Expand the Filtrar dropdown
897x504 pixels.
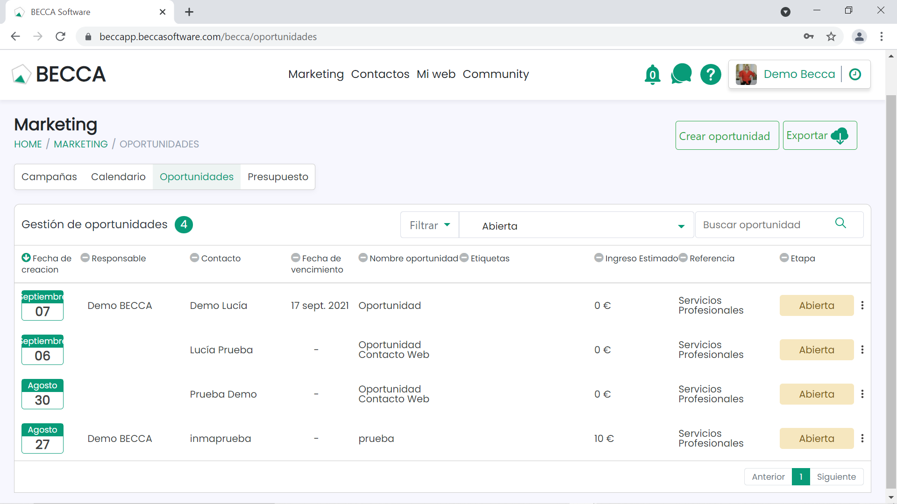pos(429,225)
